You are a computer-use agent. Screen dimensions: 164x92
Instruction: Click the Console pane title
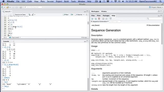(6, 41)
